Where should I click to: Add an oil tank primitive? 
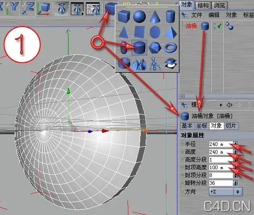coord(139,48)
